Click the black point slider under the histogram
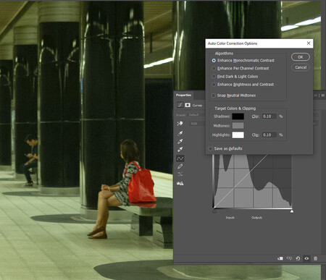Screen dimensions: 326x280 coord(214,211)
